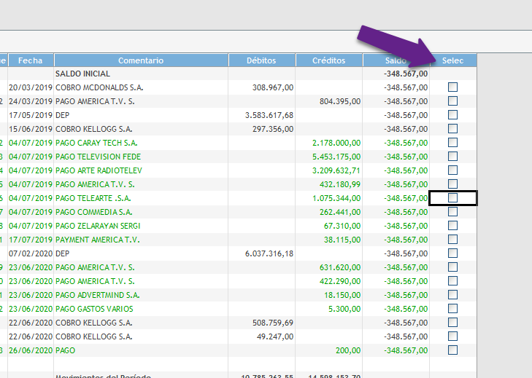Viewport: 532px width, 378px height.
Task: Tick the PAGO ZELARAYAN SERGI checkbox
Action: 452,226
